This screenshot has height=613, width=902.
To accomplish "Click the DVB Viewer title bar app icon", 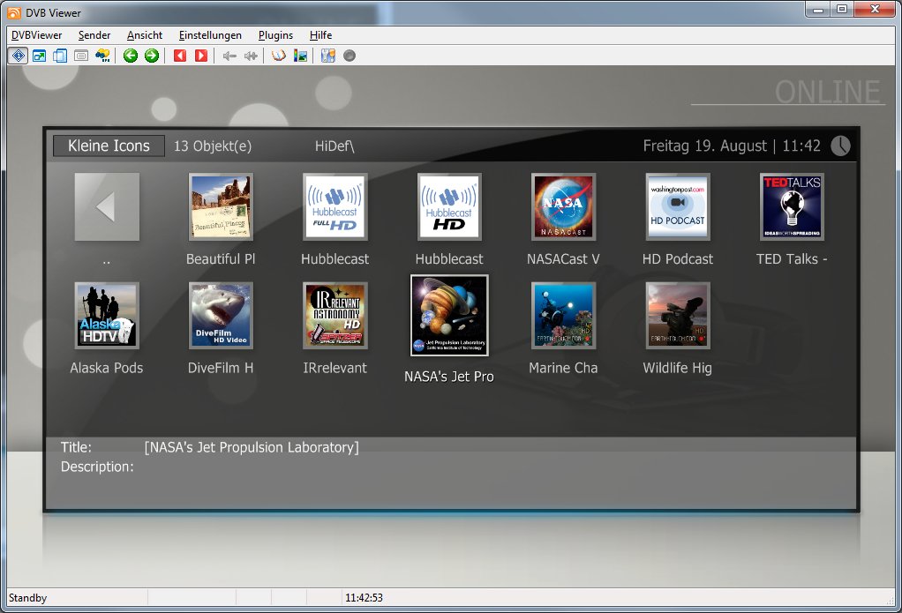I will point(14,12).
